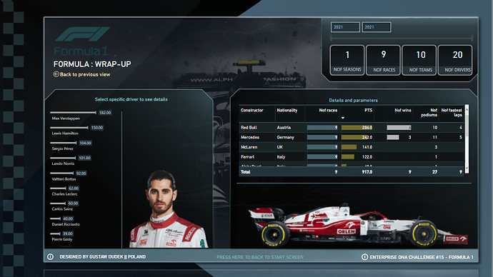The image size is (493, 277).
Task: Select Daniel Ricciardo in driver list
Action: pos(66,224)
